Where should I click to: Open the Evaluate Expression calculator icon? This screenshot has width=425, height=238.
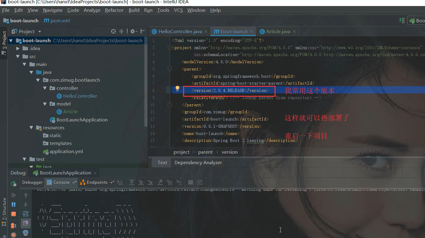(x=190, y=182)
